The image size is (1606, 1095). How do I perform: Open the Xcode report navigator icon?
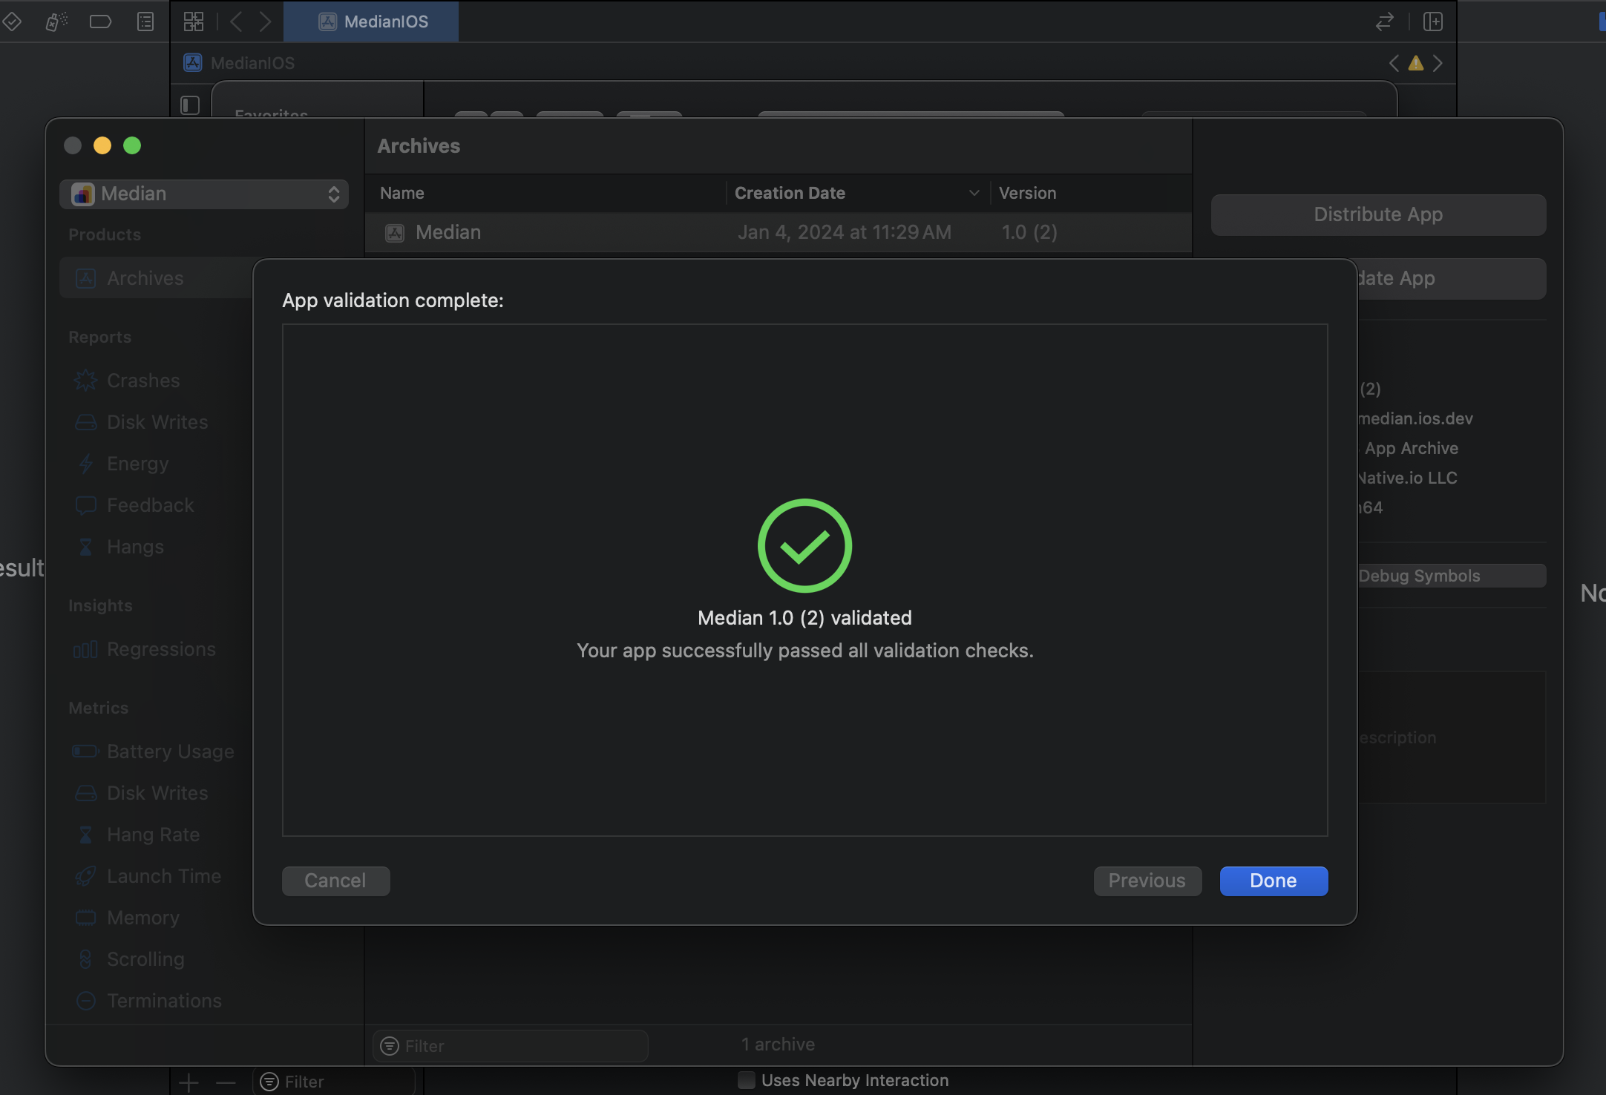tap(145, 22)
